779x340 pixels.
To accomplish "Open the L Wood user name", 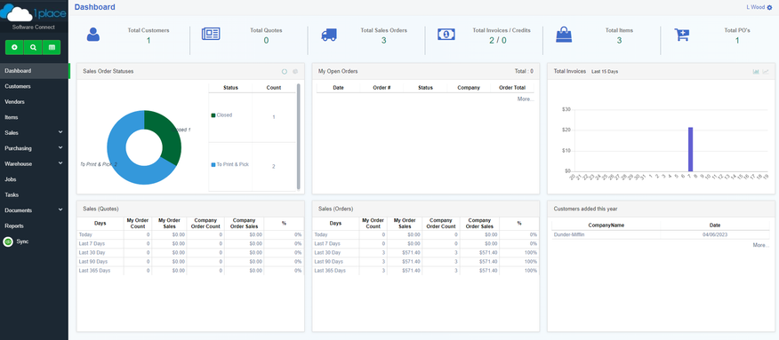I will coord(756,7).
